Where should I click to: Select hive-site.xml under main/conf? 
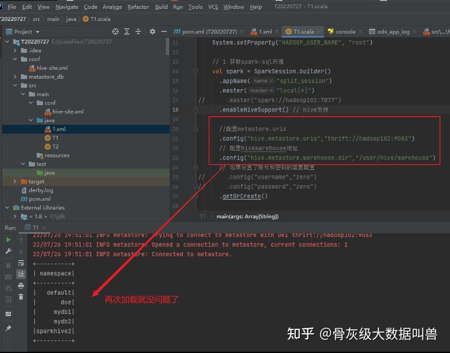point(64,112)
